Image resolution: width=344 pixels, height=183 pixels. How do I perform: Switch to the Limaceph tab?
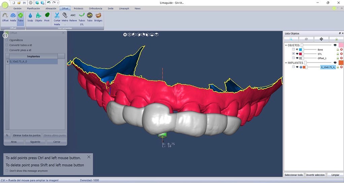[124, 8]
